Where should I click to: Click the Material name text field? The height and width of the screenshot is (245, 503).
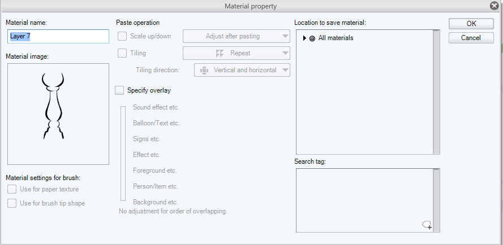pos(58,37)
